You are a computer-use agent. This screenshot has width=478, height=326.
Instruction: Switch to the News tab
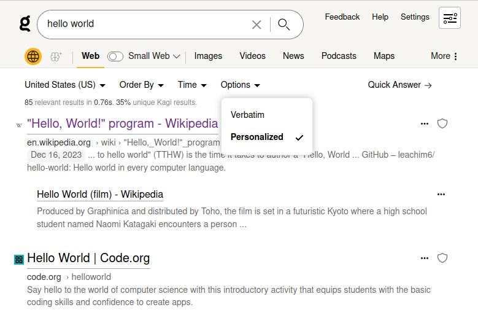tap(293, 56)
